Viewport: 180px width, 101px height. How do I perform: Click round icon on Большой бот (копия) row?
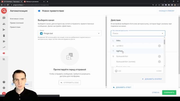click(x=159, y=62)
